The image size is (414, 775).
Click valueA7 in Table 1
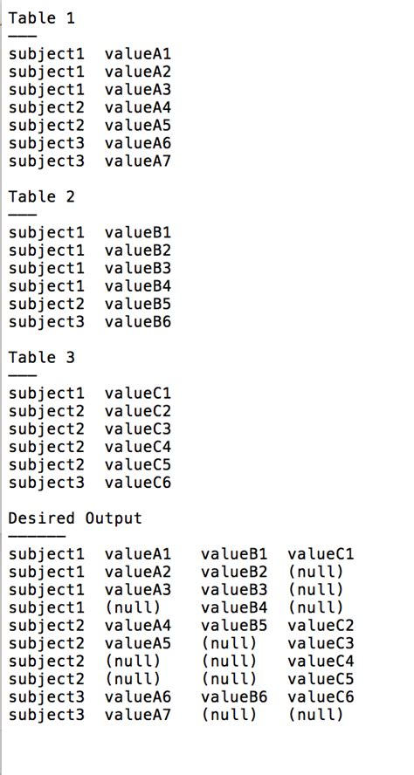[138, 161]
